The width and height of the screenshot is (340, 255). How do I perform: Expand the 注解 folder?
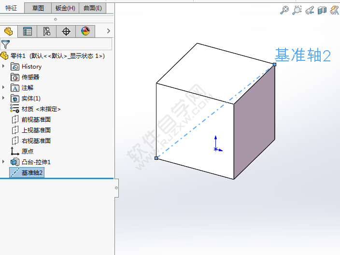(x=3, y=87)
